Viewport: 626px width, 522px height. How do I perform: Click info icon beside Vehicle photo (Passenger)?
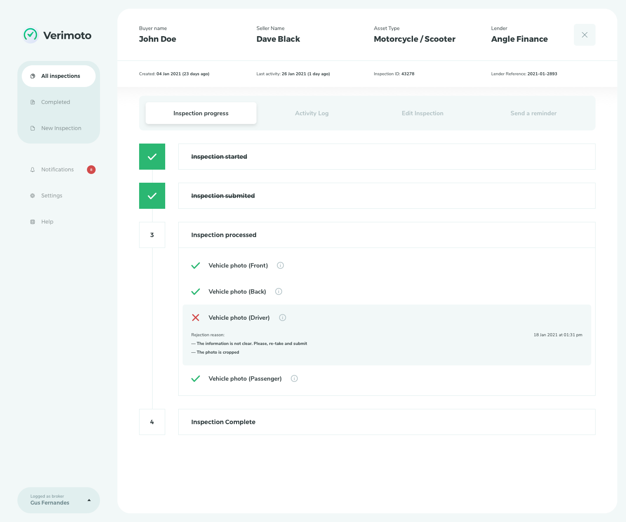(x=294, y=378)
